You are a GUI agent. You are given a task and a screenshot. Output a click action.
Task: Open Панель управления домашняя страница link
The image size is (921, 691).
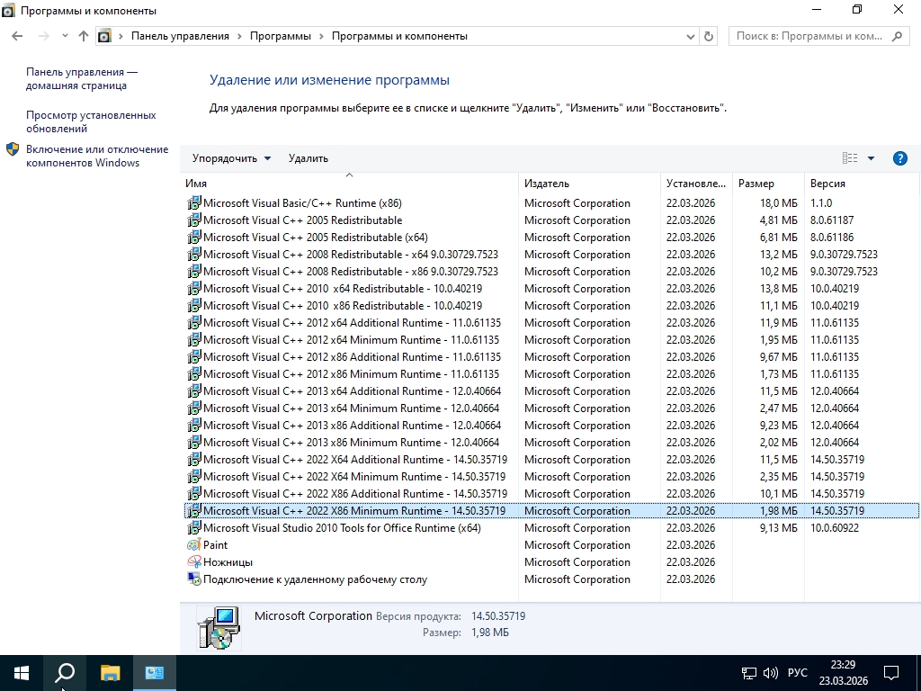tap(82, 78)
